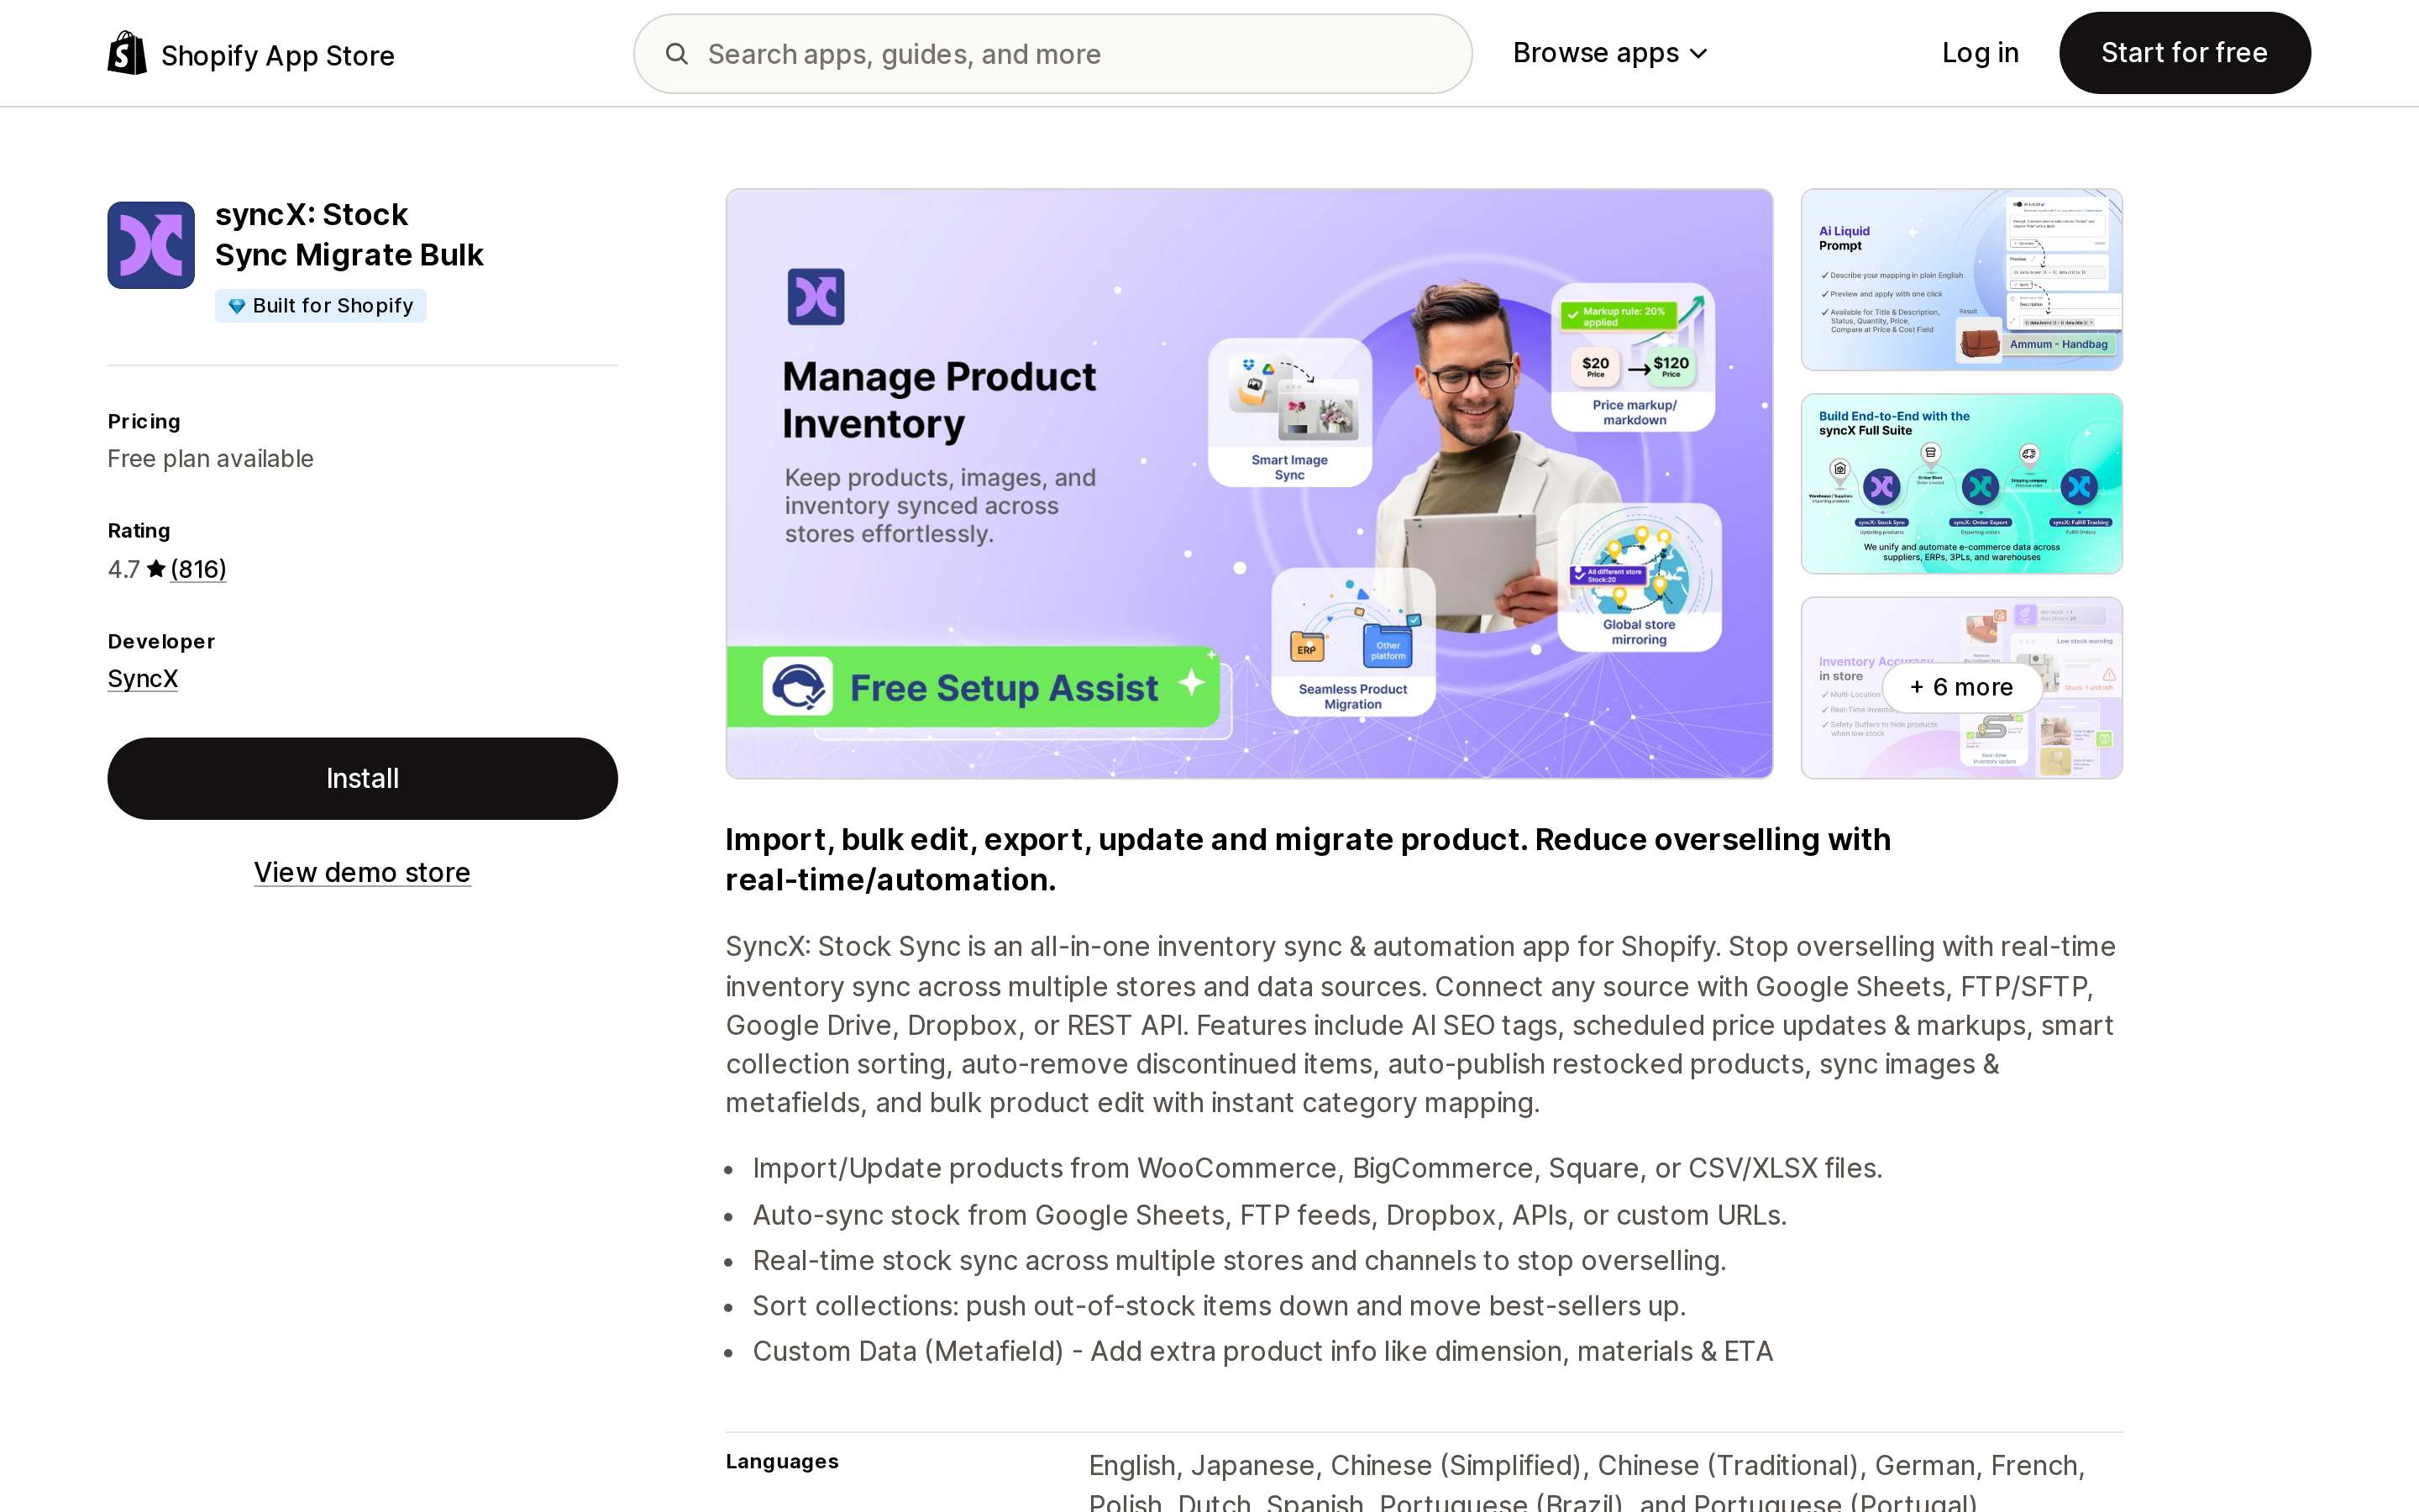Click the Log in link
2419x1512 pixels.
1981,53
